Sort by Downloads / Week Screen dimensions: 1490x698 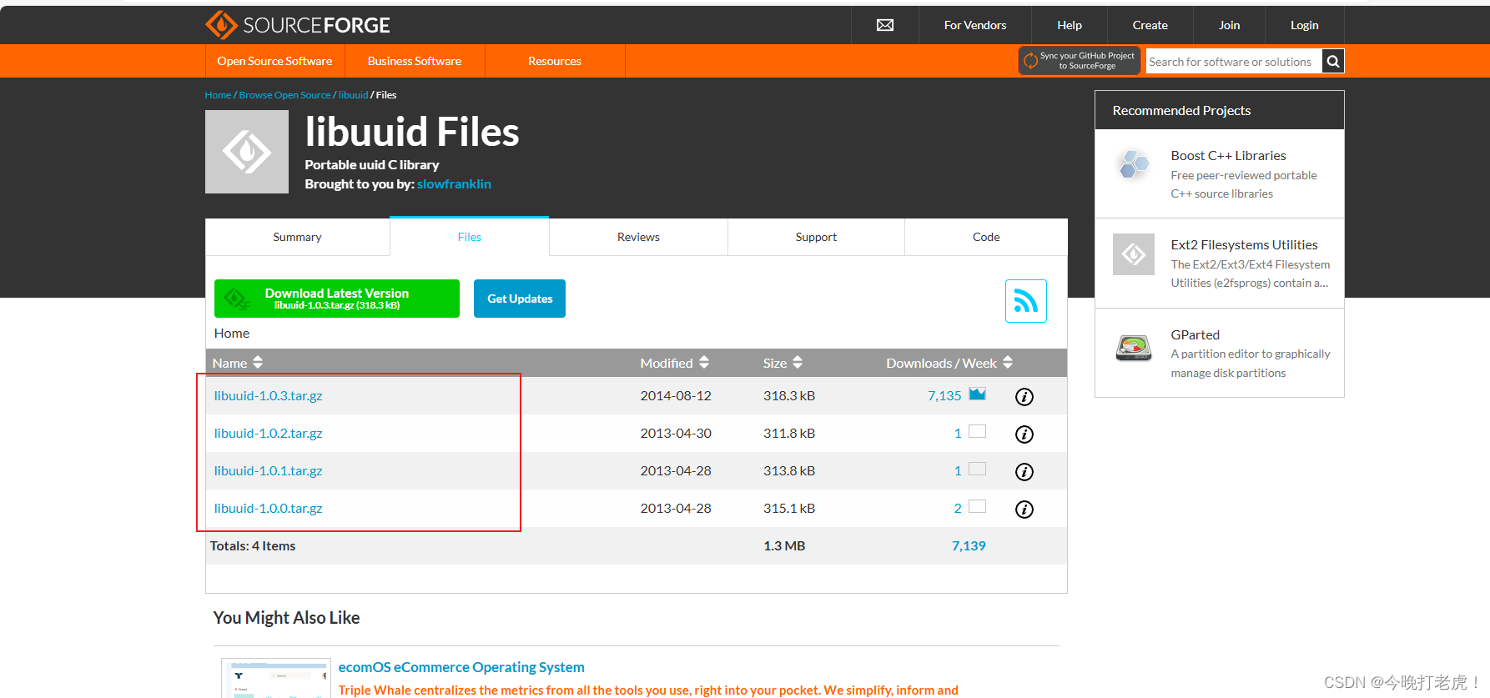click(949, 363)
